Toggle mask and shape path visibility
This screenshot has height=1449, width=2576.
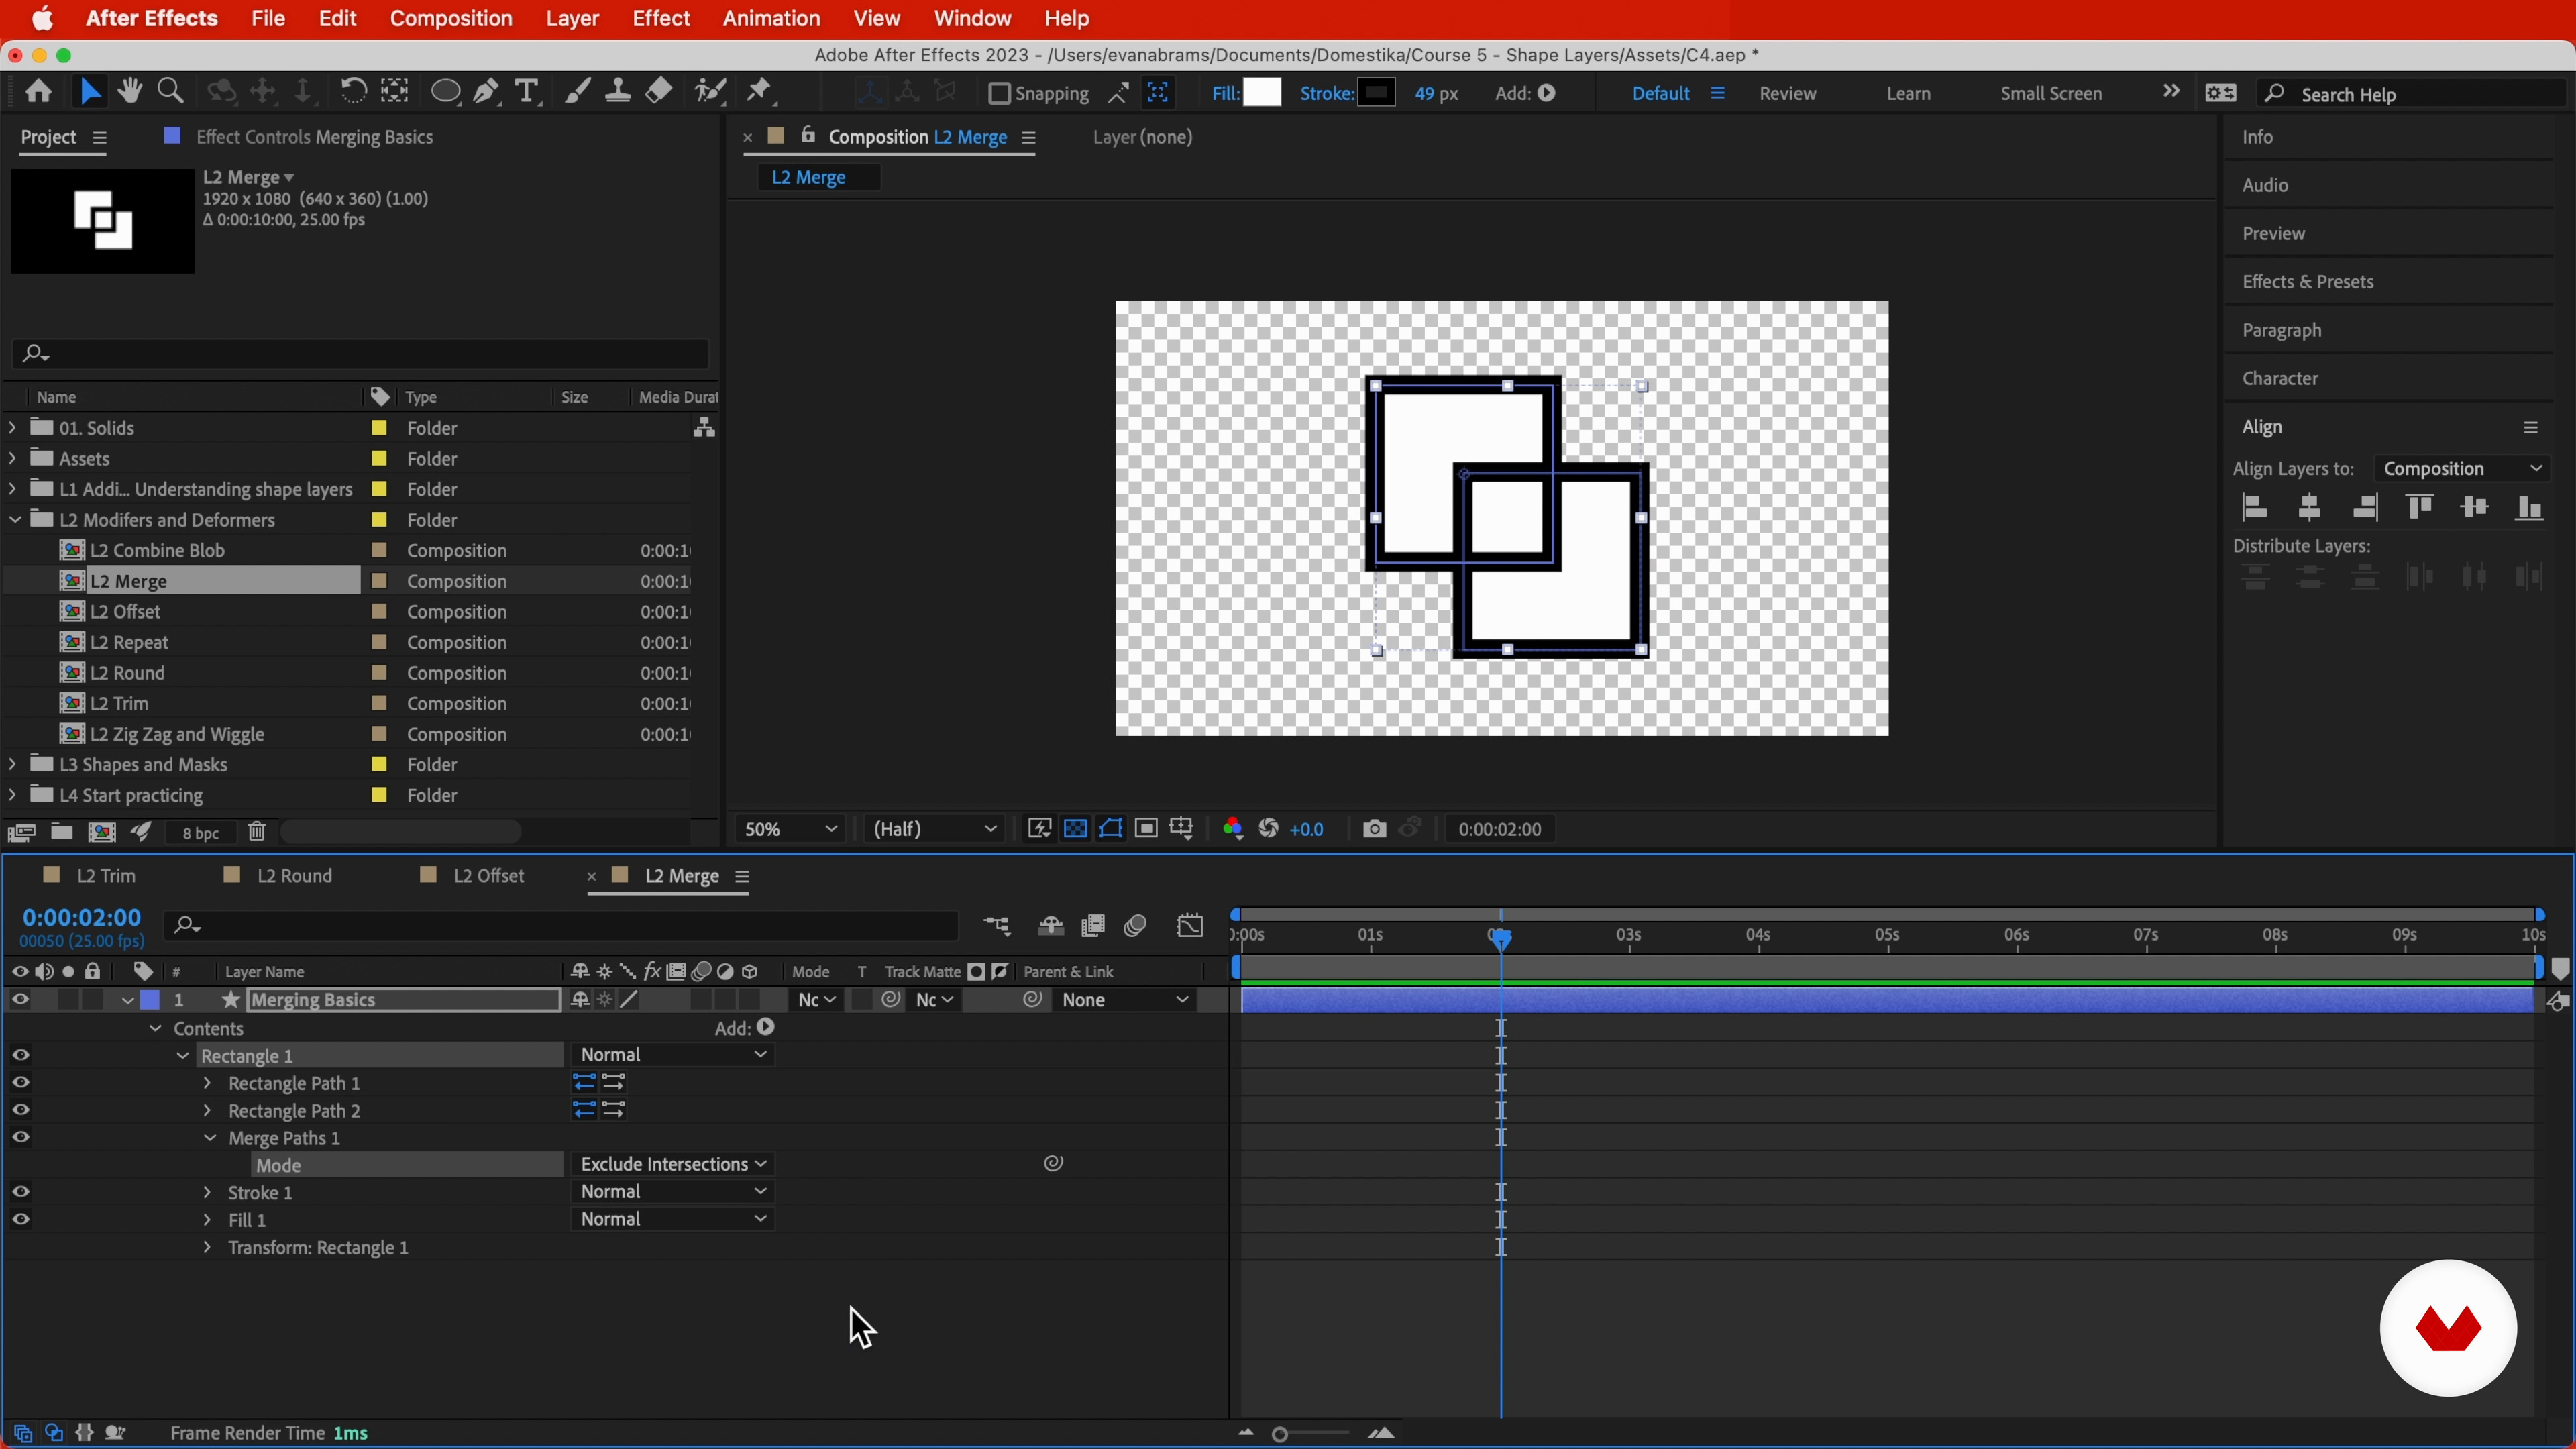1111,829
